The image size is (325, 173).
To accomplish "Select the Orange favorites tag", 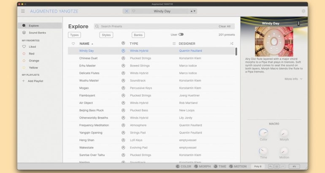I will [34, 61].
